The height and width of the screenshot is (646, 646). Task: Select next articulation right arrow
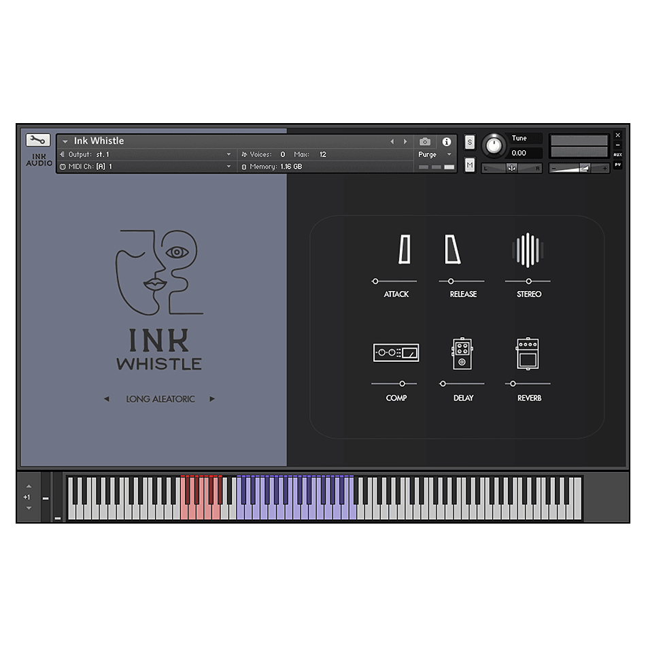pyautogui.click(x=212, y=398)
